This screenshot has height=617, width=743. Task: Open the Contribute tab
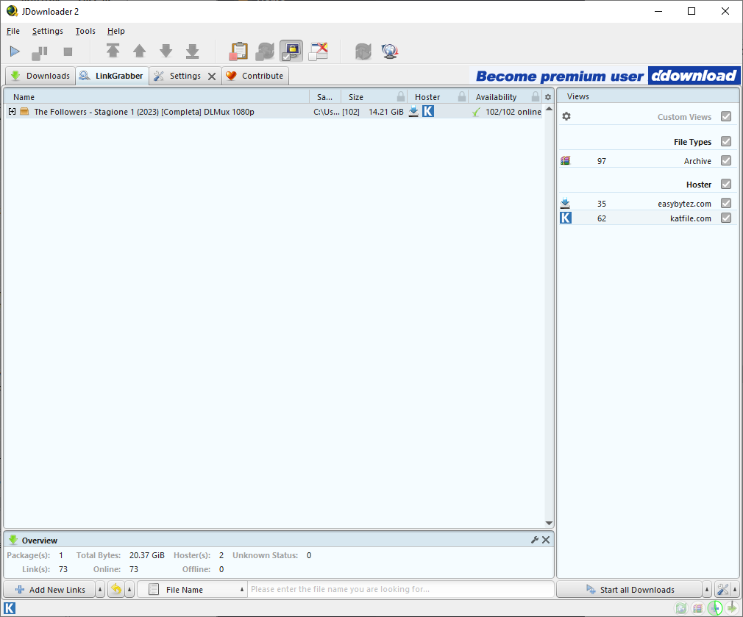click(255, 76)
